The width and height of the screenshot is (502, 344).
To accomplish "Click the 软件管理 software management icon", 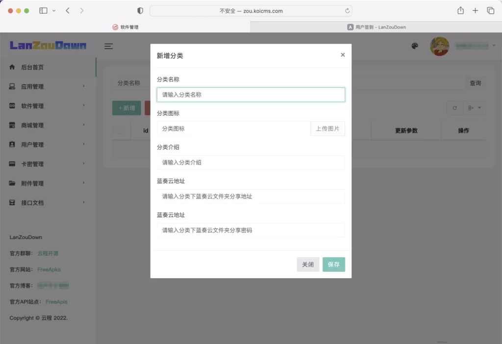I will coord(13,106).
